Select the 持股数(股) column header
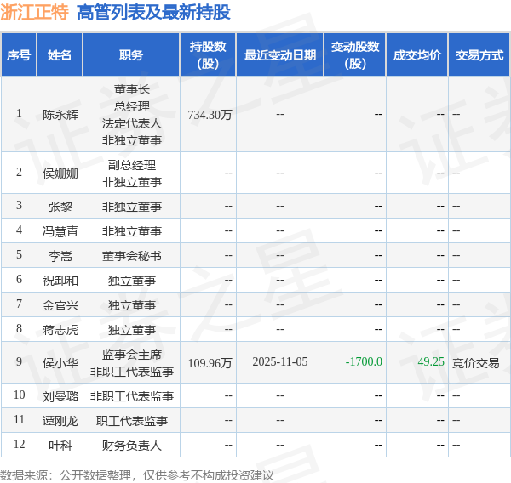 (208, 55)
